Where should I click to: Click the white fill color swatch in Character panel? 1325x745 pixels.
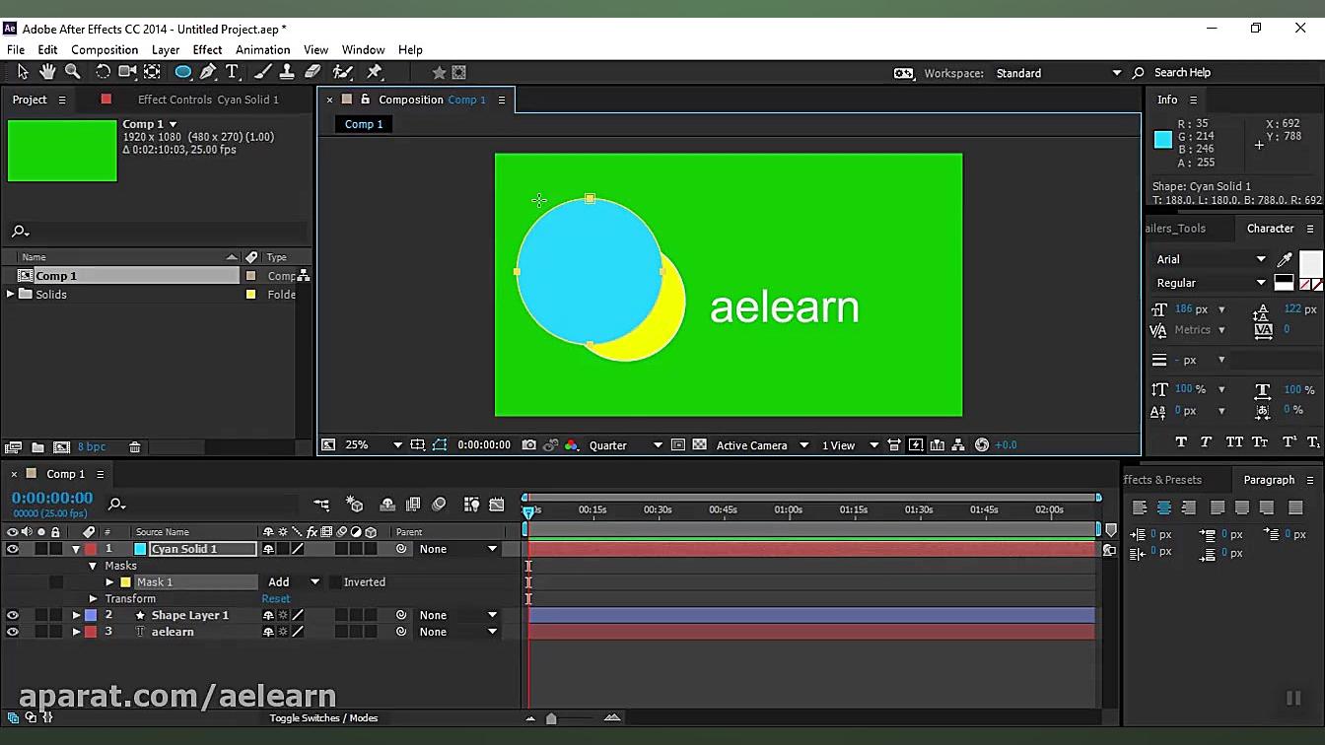(x=1310, y=263)
